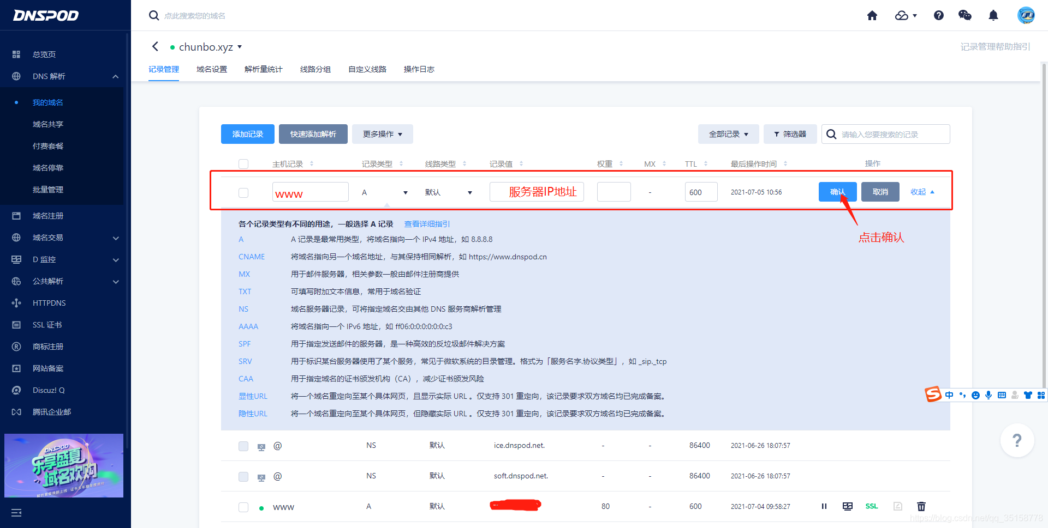Open the record type A dropdown
1048x528 pixels.
(x=385, y=192)
